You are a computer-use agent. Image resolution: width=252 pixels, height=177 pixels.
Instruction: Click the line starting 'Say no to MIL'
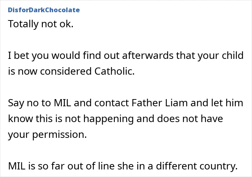click(x=126, y=103)
